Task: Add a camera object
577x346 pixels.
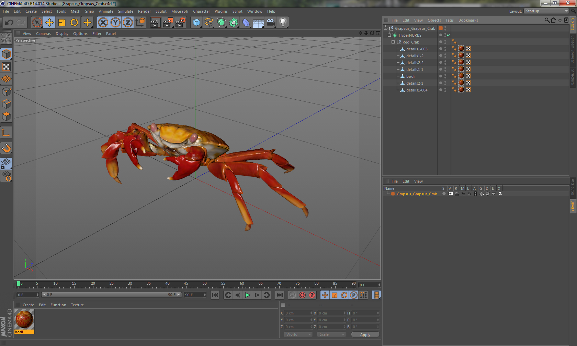Action: pos(271,23)
